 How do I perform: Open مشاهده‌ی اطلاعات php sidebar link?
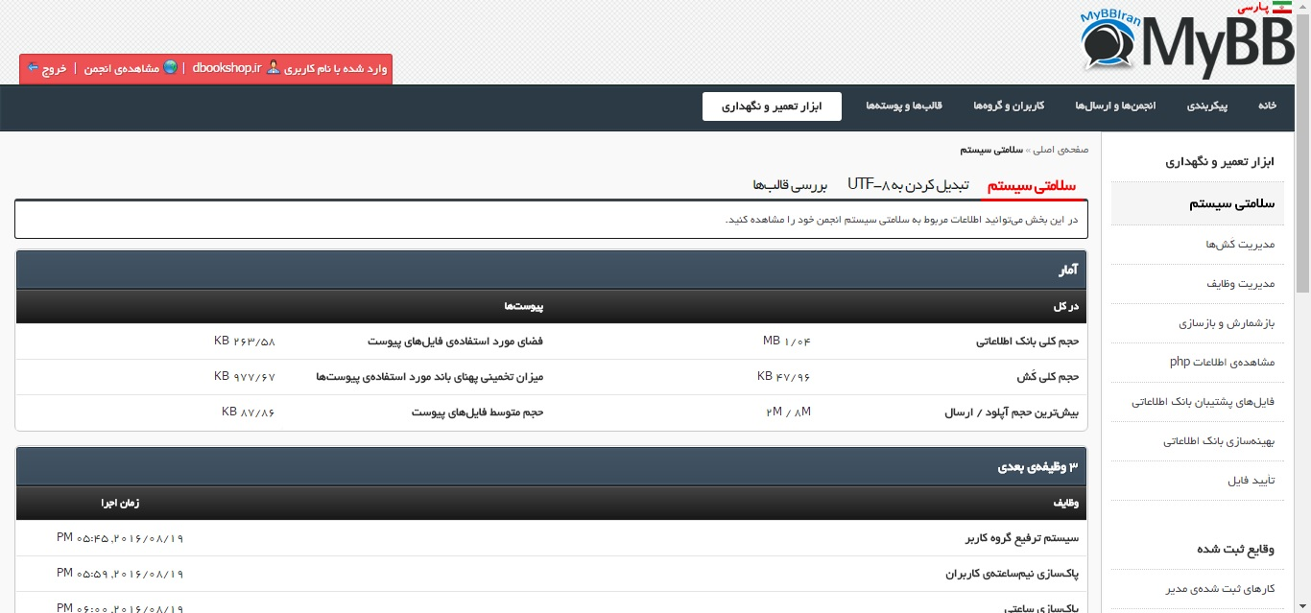click(x=1221, y=363)
